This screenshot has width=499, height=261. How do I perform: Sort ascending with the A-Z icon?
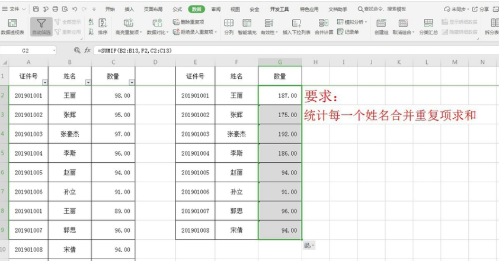click(91, 22)
